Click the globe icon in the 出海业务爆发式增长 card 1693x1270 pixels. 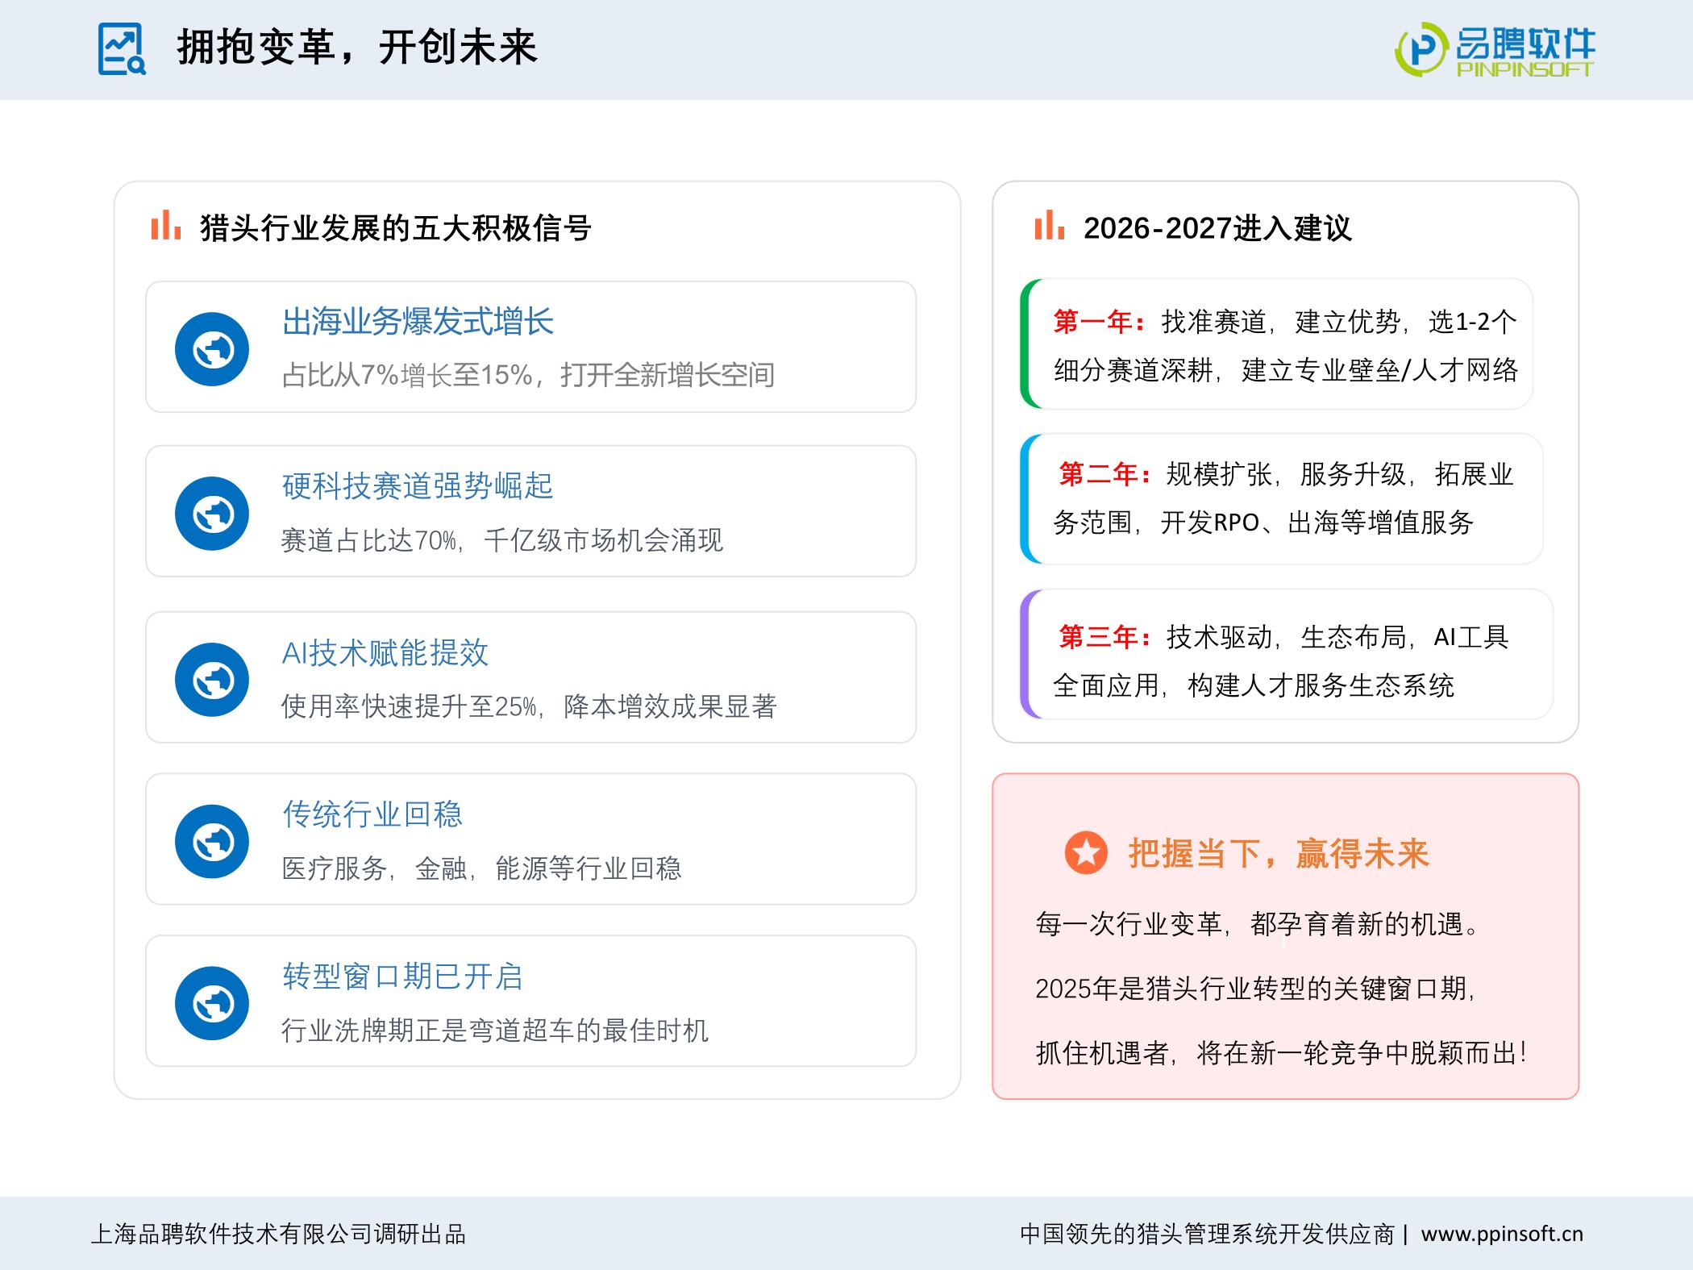click(212, 349)
